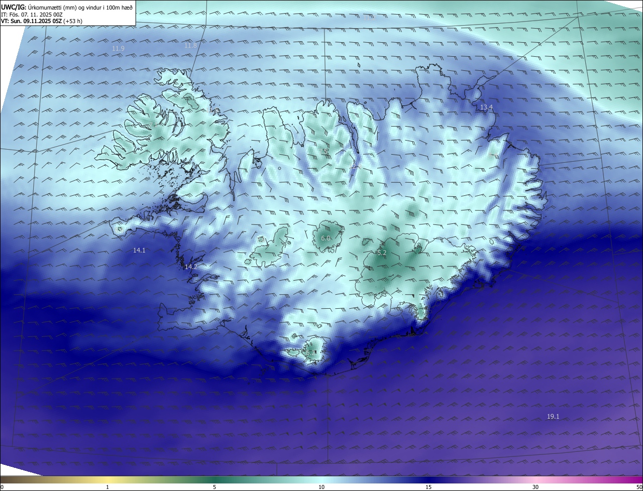Click the 13.4 value near the northeast coast
This screenshot has height=491, width=643.
tap(486, 107)
